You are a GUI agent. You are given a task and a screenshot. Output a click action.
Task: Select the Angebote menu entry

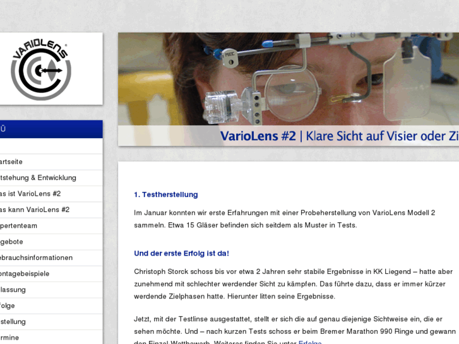pyautogui.click(x=51, y=242)
